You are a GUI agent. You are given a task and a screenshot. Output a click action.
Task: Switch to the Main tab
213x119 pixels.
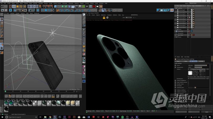(x=186, y=61)
